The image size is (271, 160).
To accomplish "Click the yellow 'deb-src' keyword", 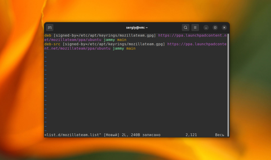I will tap(52, 44).
